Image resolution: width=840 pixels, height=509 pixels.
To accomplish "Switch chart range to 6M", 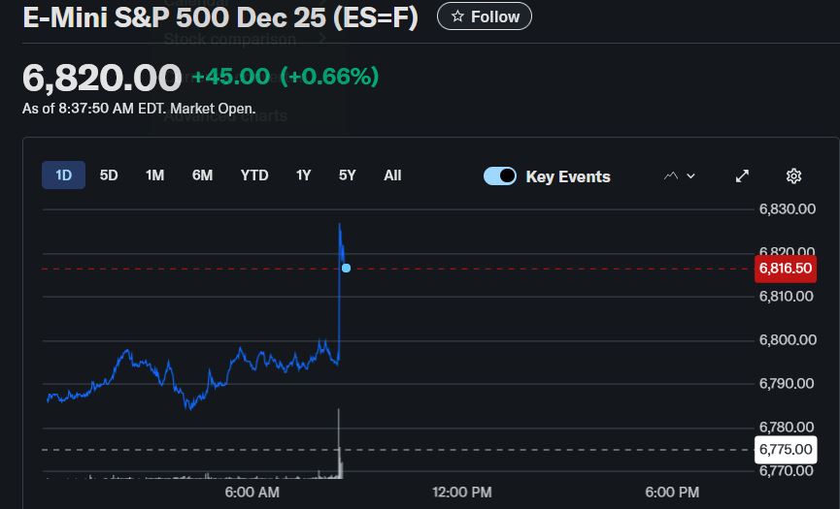I will (x=202, y=175).
